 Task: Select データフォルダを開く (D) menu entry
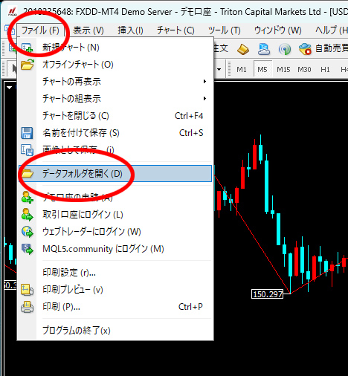[x=115, y=174]
